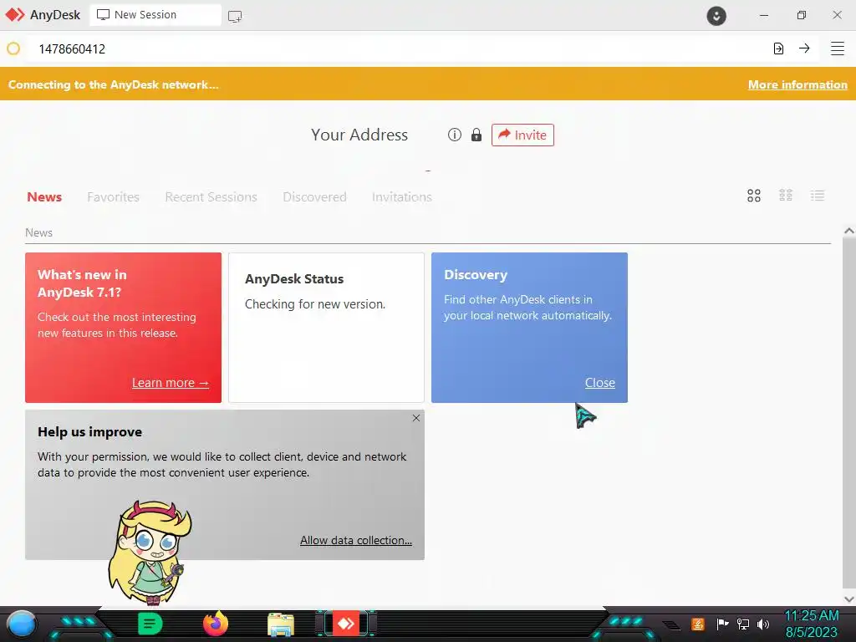
Task: Switch to large tiles view
Action: coord(754,196)
